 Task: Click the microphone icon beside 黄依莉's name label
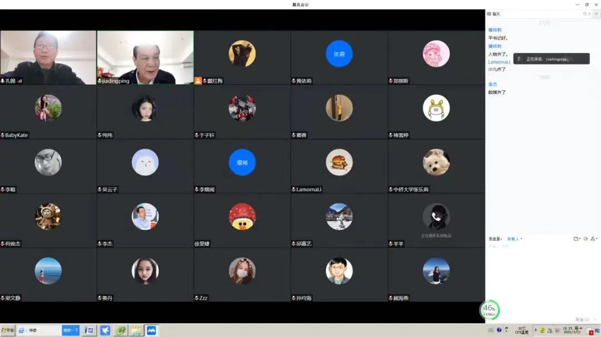294,81
